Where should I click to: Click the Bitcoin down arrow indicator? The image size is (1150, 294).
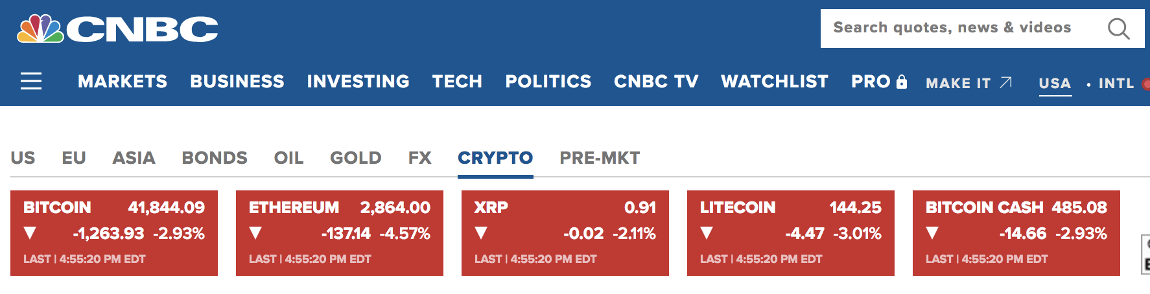point(29,233)
